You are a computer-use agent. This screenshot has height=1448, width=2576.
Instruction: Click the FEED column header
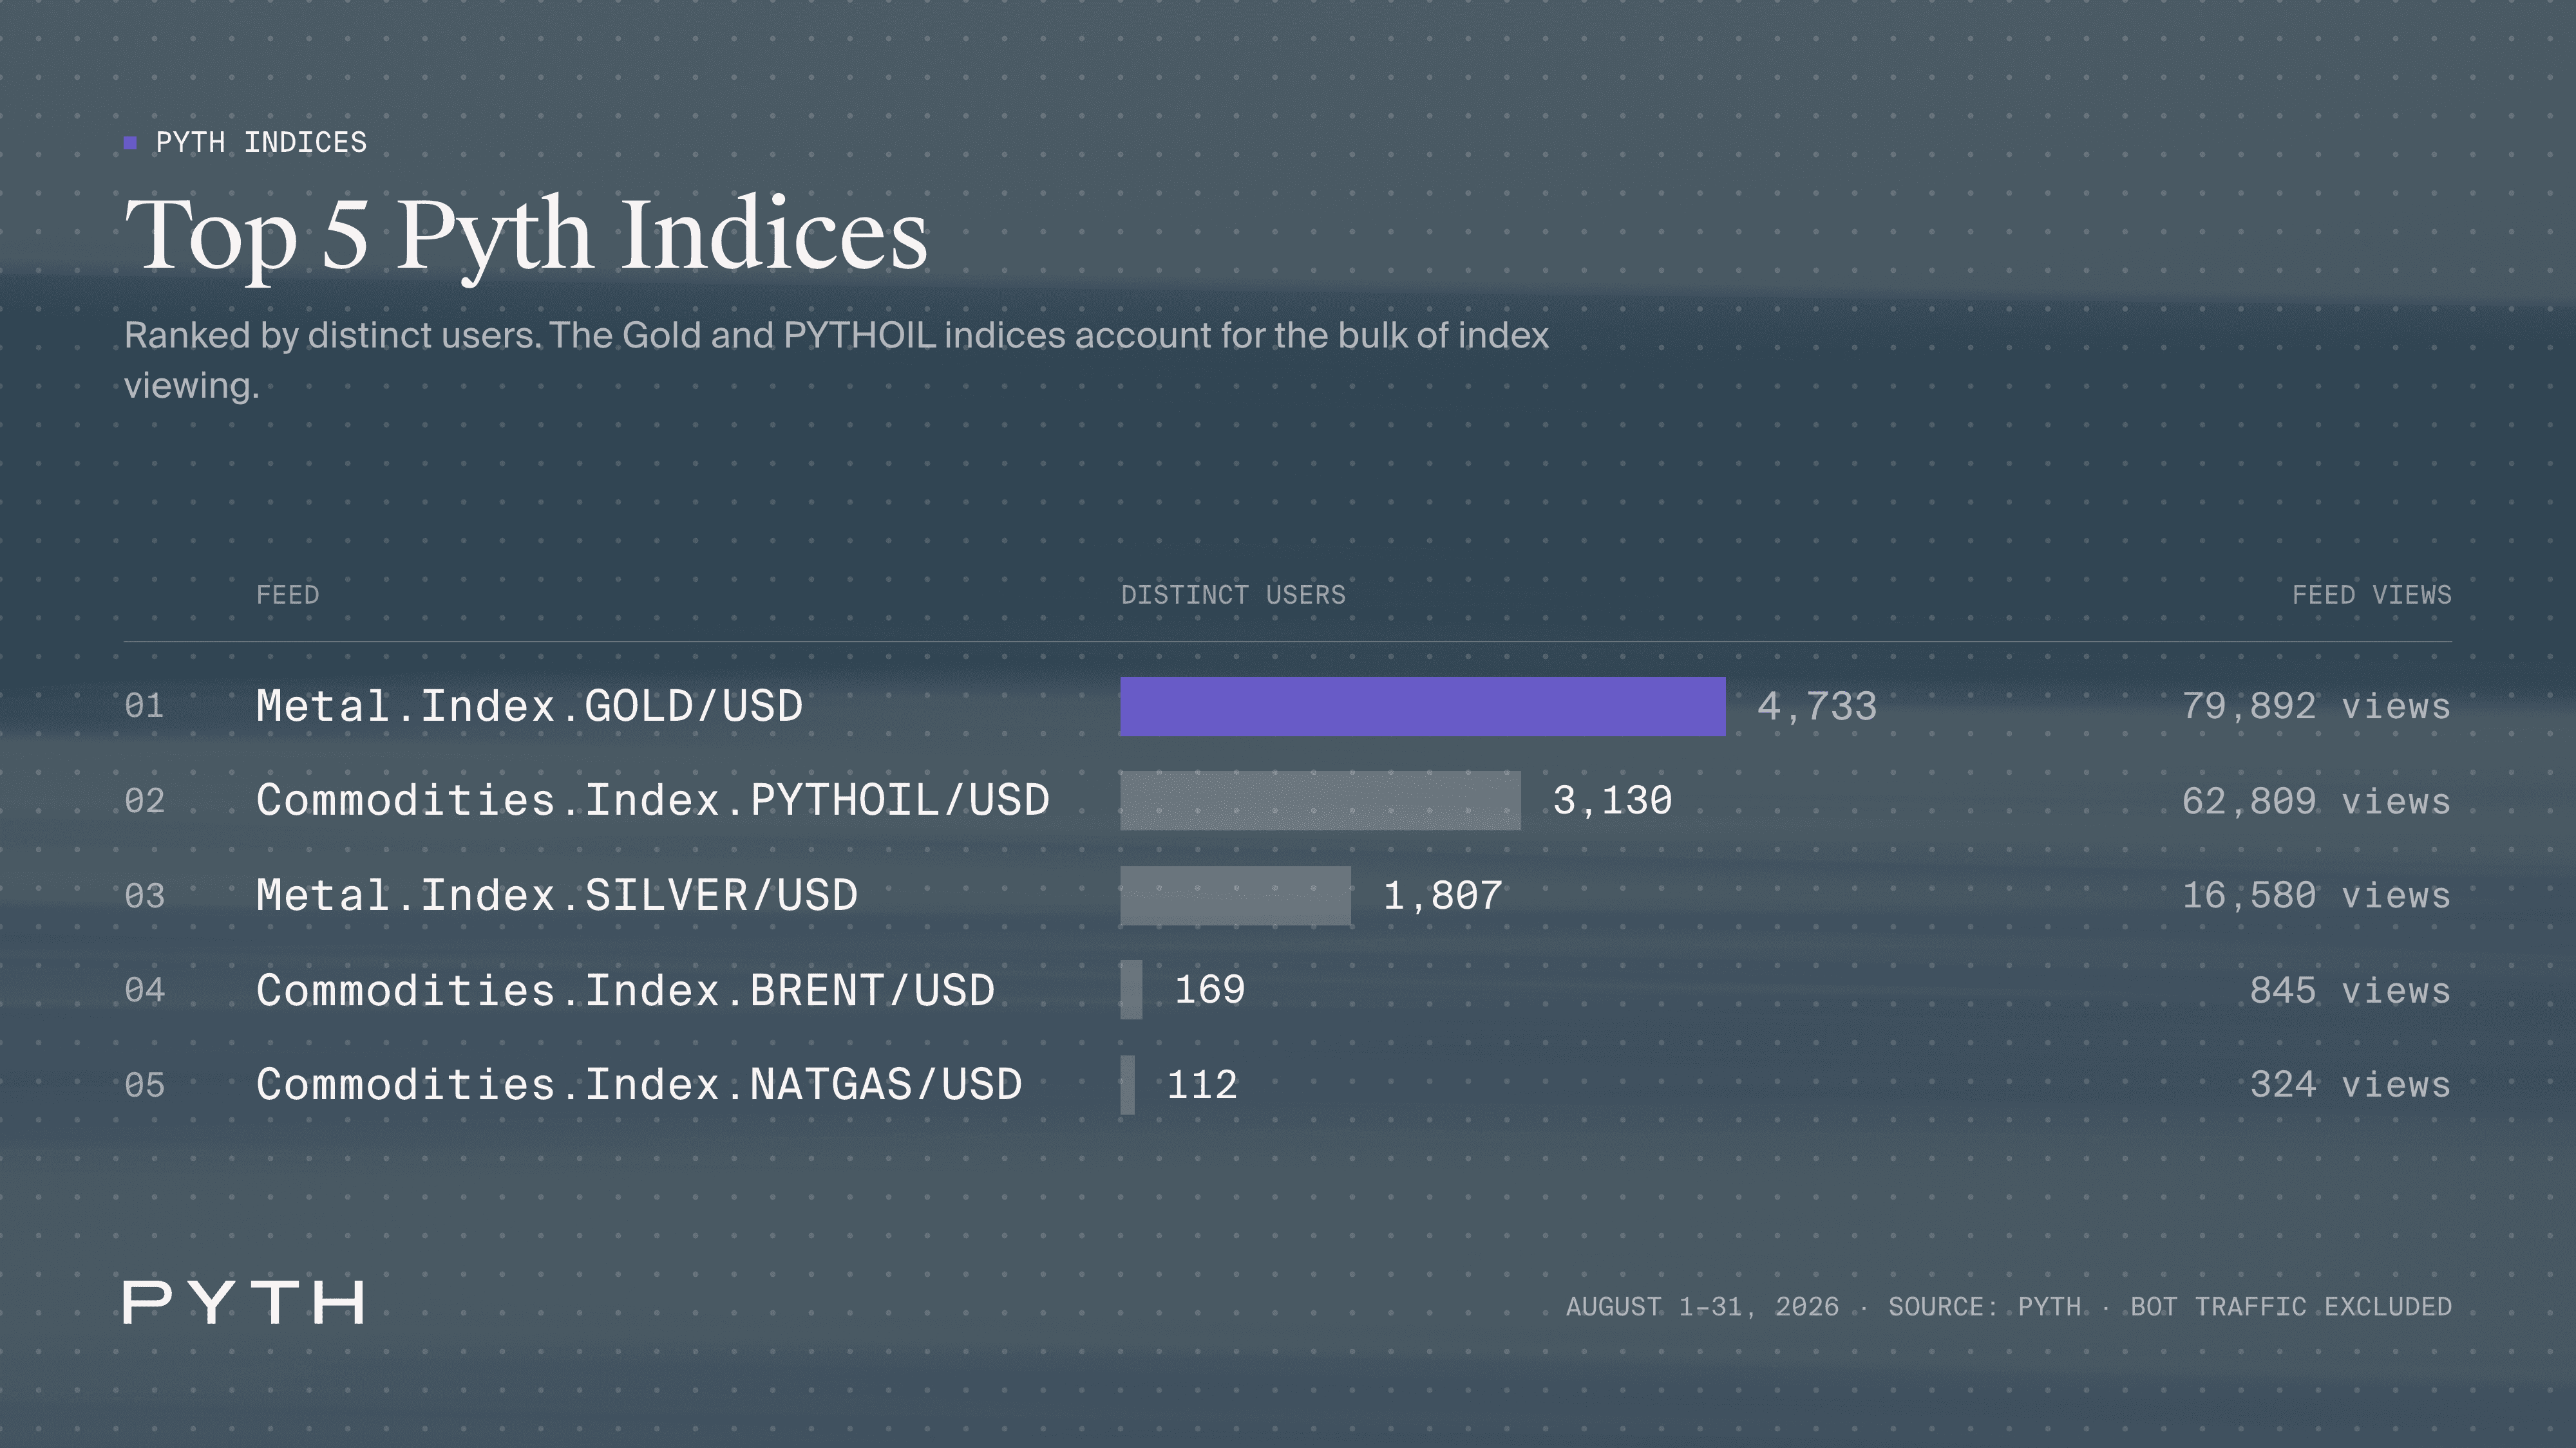pyautogui.click(x=288, y=595)
